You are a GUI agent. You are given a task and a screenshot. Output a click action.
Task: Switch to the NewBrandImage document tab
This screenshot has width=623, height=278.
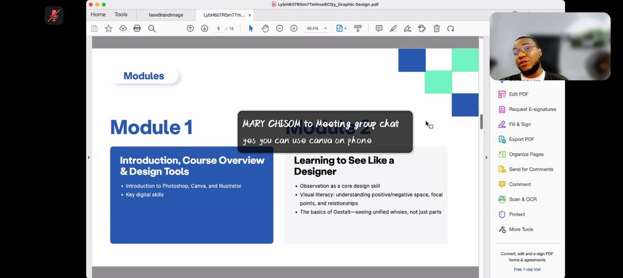point(166,15)
